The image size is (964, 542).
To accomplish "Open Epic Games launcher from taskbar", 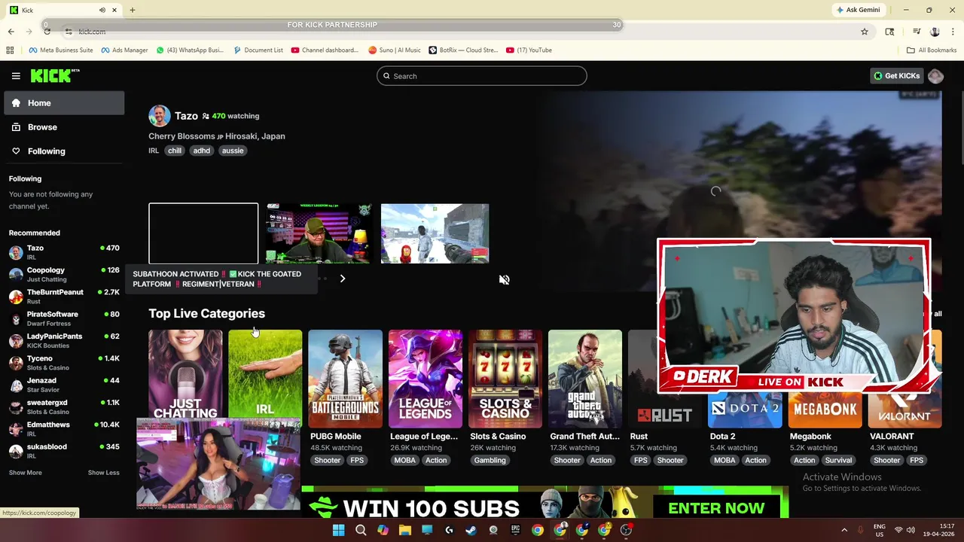I will pos(515,530).
